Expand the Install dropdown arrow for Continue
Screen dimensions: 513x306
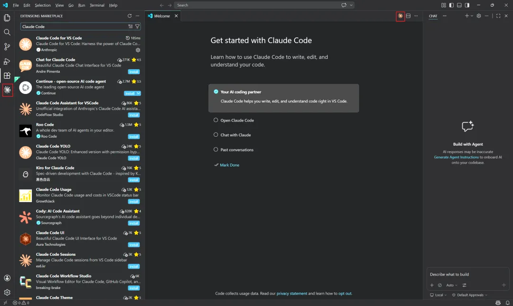pos(138,93)
